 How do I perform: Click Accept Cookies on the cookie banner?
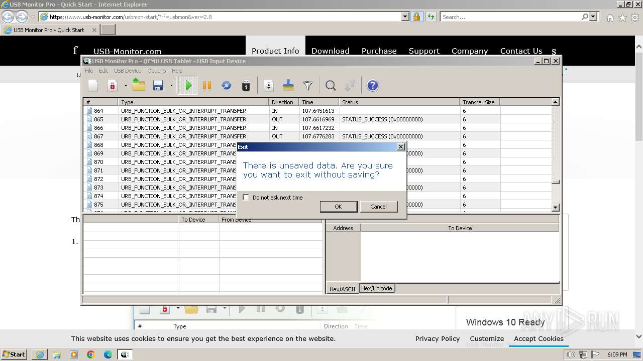point(539,339)
